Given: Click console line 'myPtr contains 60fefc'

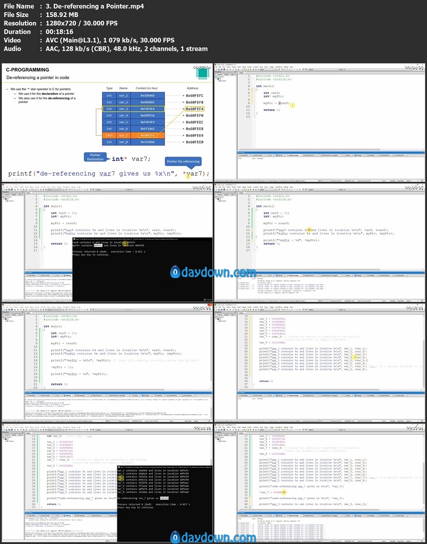Looking at the screenshot, I should tap(88, 245).
